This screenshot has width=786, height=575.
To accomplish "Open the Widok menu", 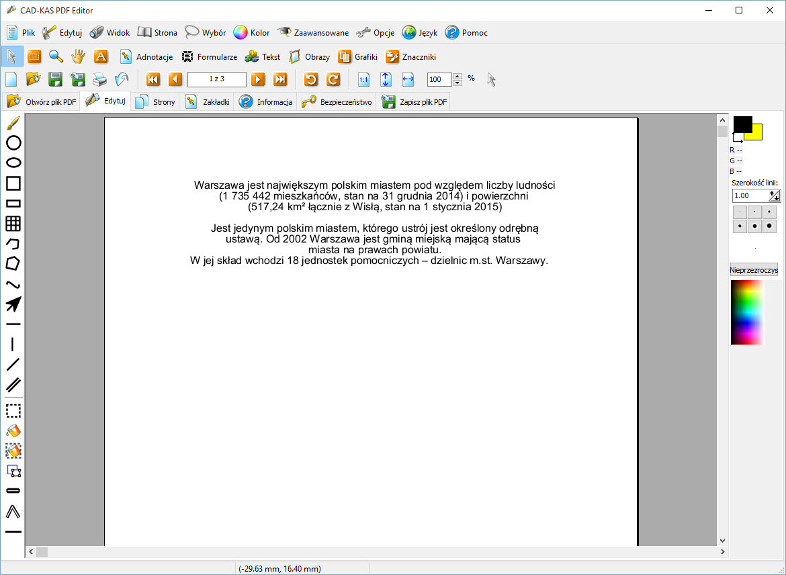I will point(110,33).
